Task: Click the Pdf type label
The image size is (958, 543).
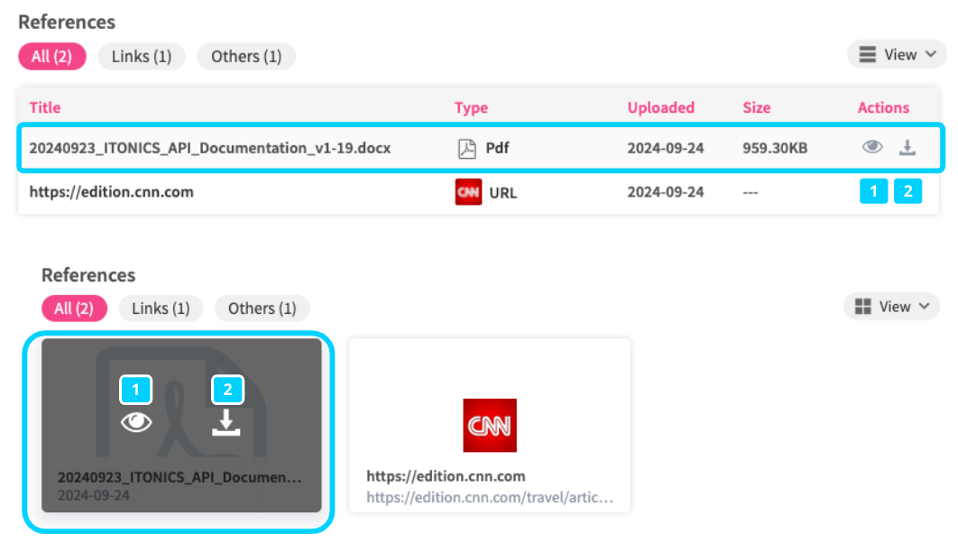Action: 497,148
